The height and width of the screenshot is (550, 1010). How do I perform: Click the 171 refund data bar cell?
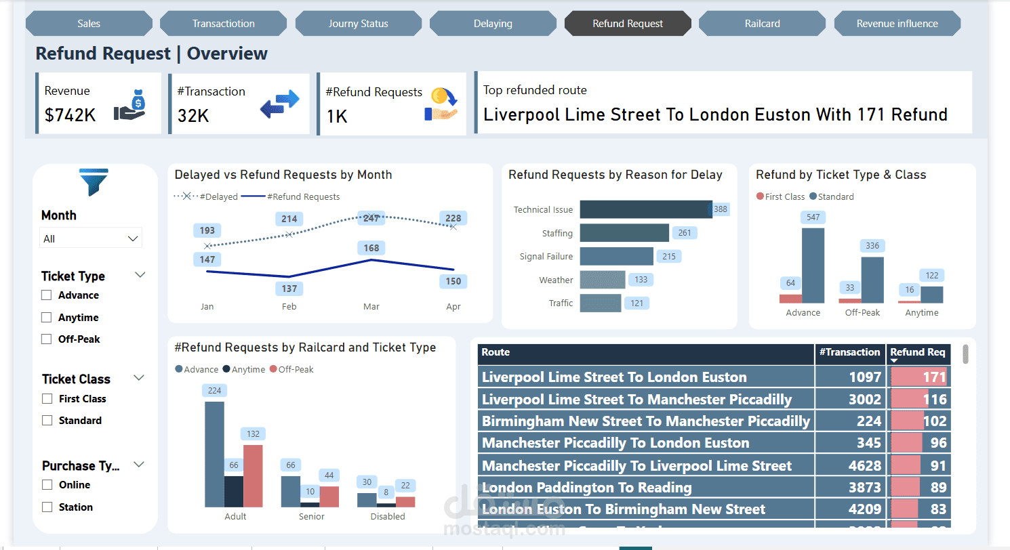pyautogui.click(x=918, y=377)
